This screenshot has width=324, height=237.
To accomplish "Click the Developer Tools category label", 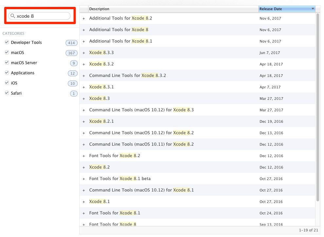I will 26,42.
